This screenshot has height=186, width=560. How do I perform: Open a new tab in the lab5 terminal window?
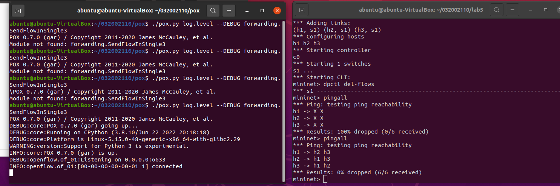coord(301,10)
